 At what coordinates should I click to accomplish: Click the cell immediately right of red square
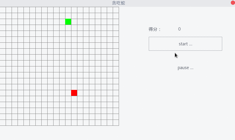[x=80, y=93]
